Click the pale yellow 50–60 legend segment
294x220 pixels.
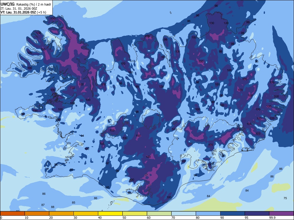coord(135,214)
